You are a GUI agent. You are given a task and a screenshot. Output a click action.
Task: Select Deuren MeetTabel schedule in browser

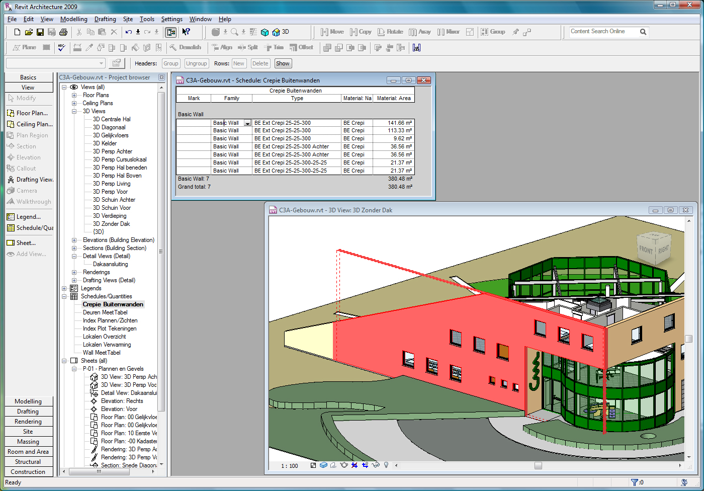click(x=105, y=312)
